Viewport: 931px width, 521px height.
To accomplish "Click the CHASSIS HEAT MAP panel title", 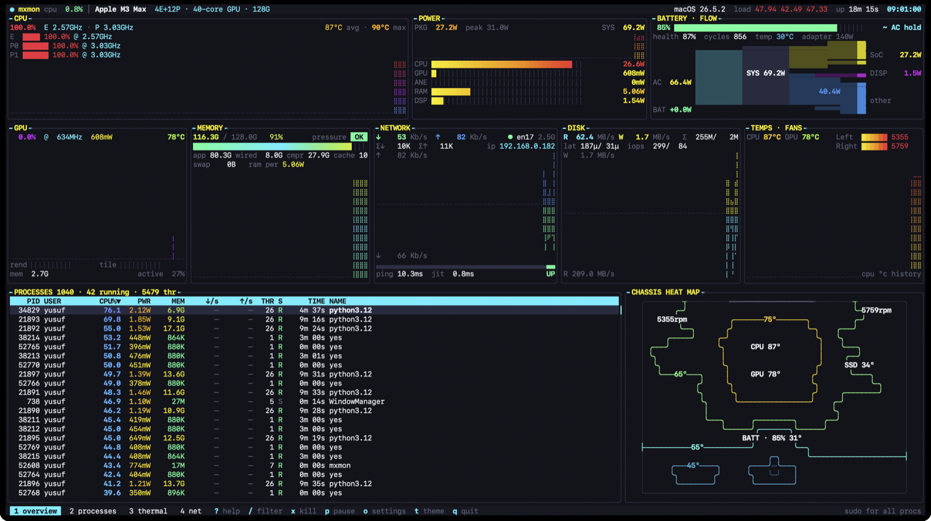I will point(665,292).
